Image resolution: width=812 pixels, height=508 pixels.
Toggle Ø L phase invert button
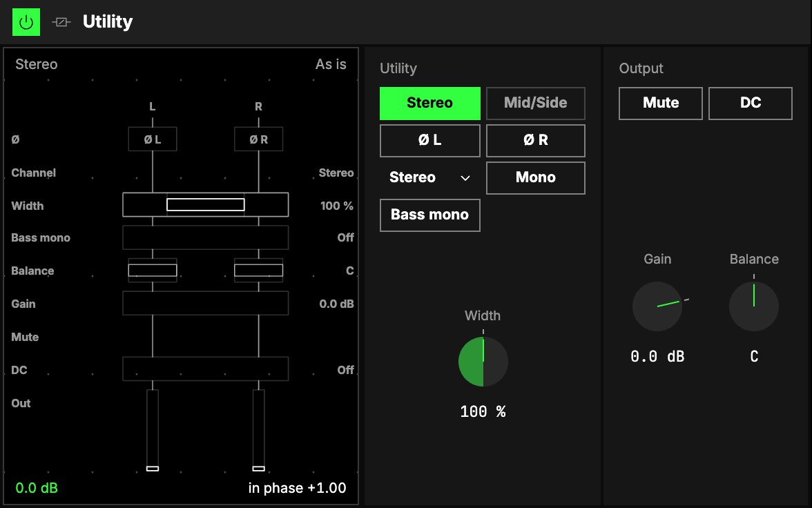click(429, 140)
